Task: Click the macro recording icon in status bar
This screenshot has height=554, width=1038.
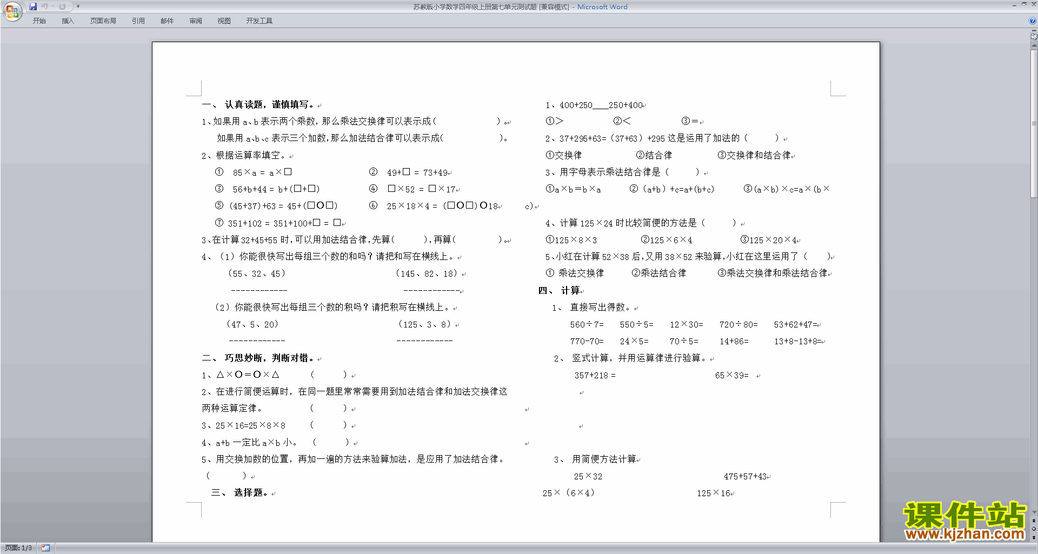Action: coord(45,548)
